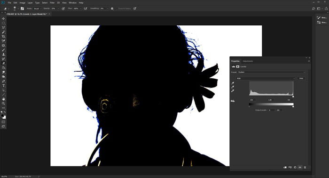Select the Magic Wand tool
Screen dimensions: 329x178
click(x=3, y=32)
